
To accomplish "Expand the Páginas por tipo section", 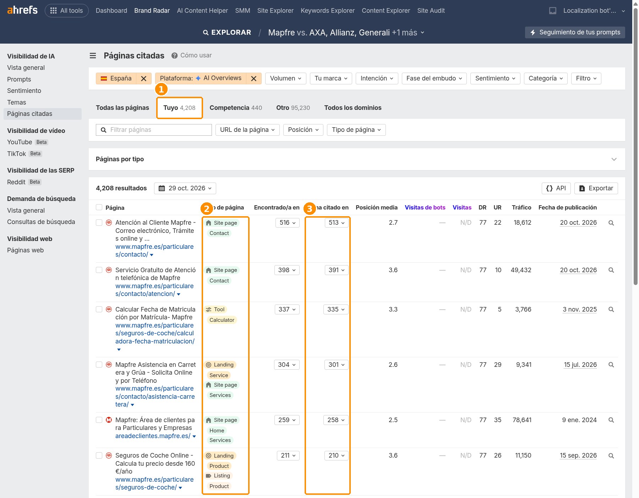I will (x=614, y=159).
